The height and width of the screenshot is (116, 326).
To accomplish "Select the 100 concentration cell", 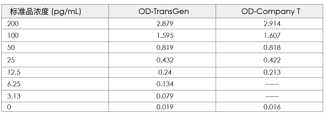I will pos(55,36).
